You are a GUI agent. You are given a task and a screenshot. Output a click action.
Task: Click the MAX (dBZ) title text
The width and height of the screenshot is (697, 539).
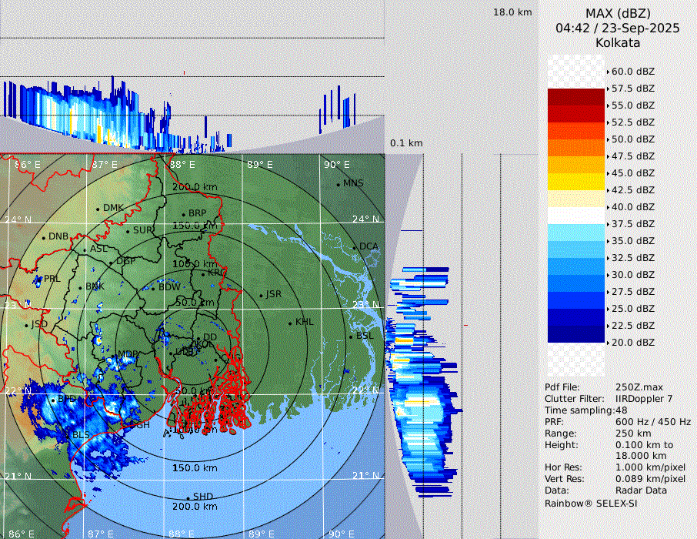coord(617,13)
